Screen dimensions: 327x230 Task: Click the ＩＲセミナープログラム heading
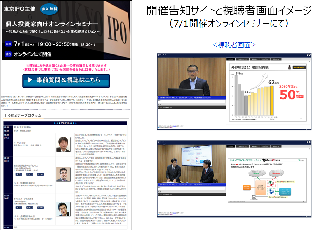[23, 116]
